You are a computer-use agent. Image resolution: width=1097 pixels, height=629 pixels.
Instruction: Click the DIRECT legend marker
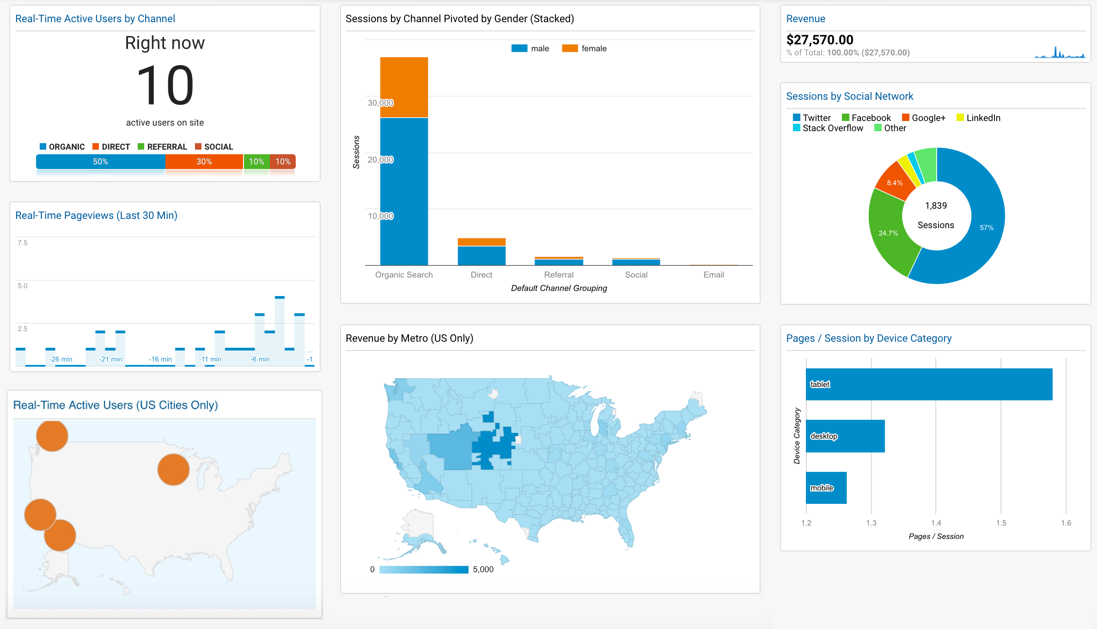click(95, 146)
